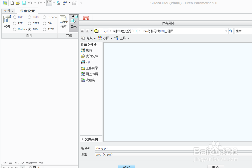The height and width of the screenshot is (168, 252).
Task: Click Creo怎样导出CAD工程图 path segment
Action: coord(157,31)
